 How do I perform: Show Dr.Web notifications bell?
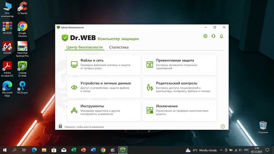click(x=221, y=36)
